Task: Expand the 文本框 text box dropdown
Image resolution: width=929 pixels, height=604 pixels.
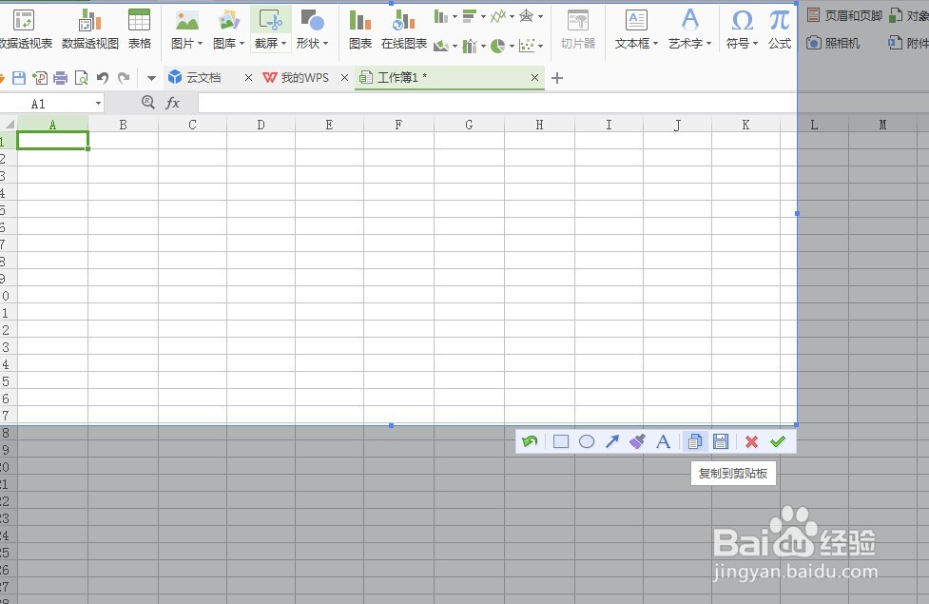Action: pyautogui.click(x=655, y=44)
